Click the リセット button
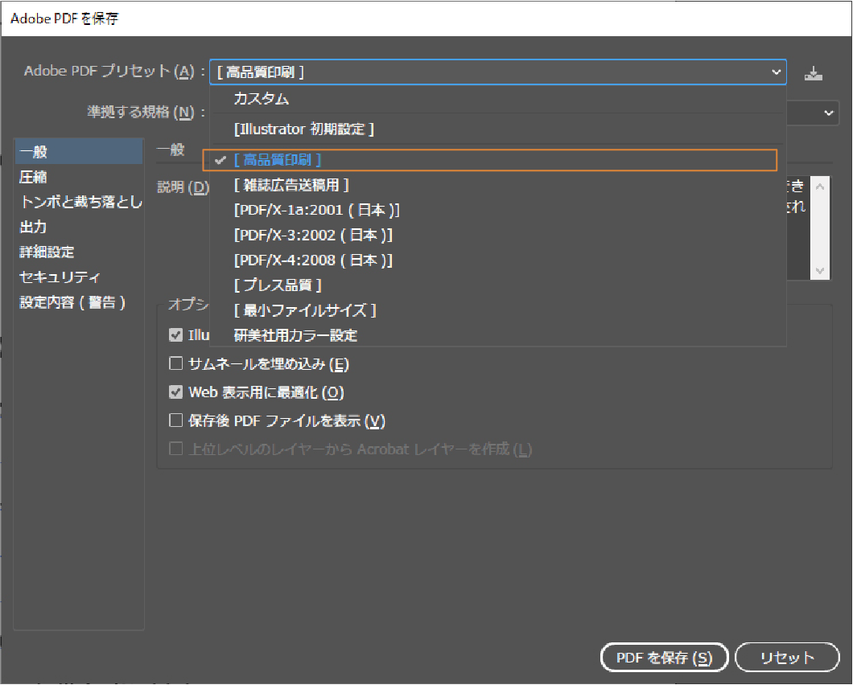Screen dimensions: 853x685 tap(787, 658)
